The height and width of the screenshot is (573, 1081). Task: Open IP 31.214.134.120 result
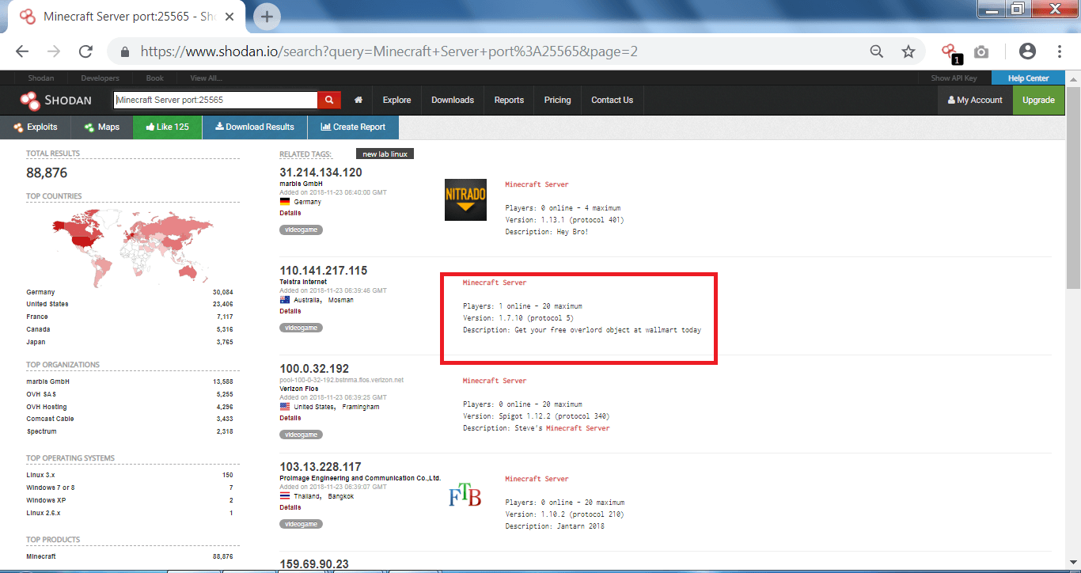pos(321,173)
